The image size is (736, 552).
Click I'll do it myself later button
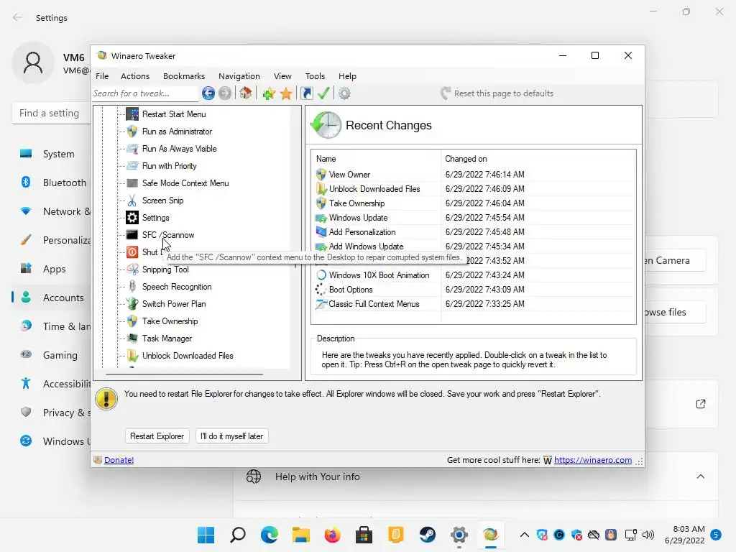coord(232,436)
